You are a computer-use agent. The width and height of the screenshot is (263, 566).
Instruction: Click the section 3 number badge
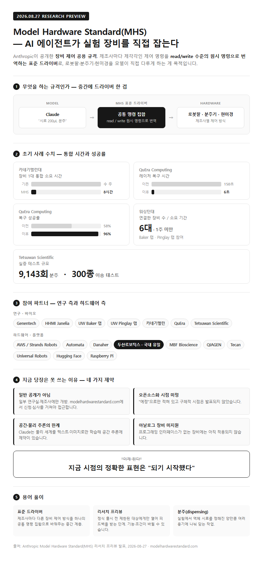point(16,303)
